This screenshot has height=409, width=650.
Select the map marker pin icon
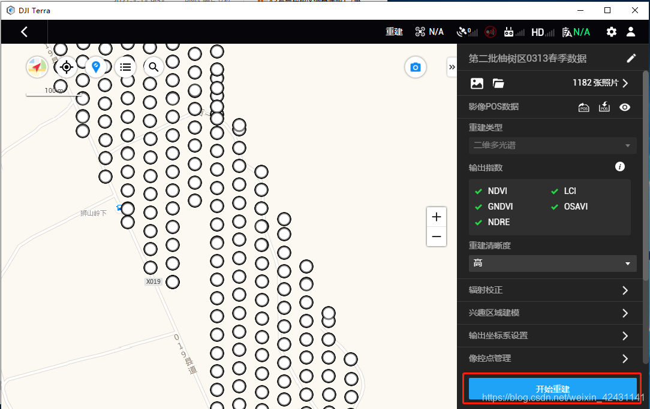coord(96,67)
